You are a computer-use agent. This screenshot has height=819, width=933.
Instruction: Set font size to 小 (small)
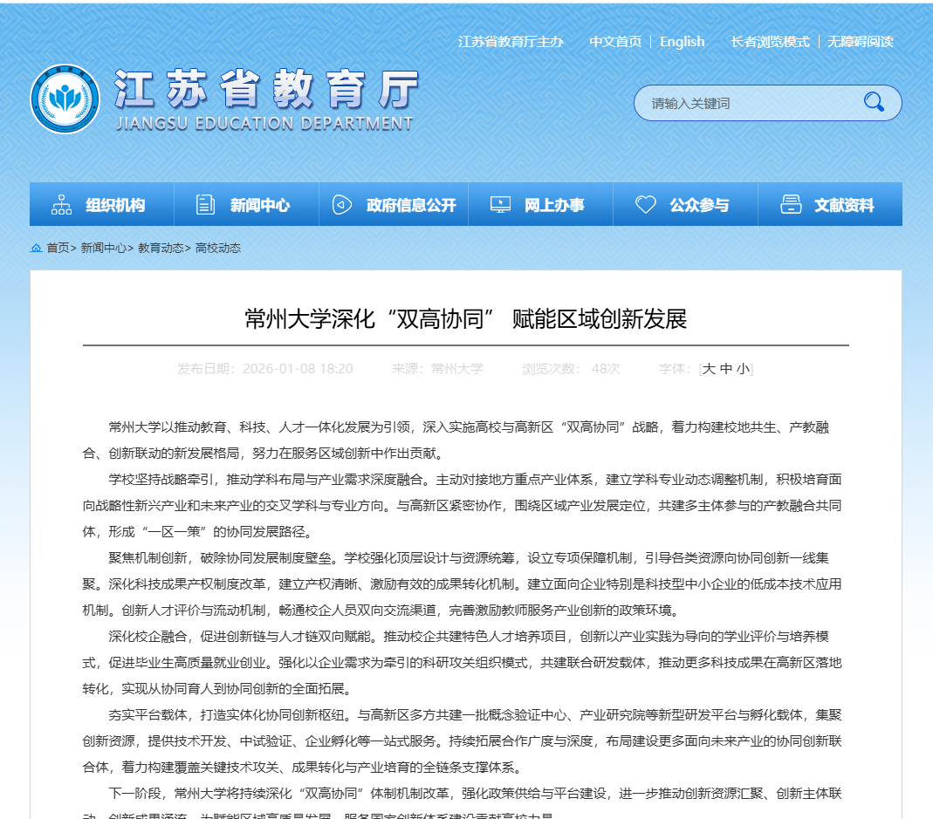point(742,369)
